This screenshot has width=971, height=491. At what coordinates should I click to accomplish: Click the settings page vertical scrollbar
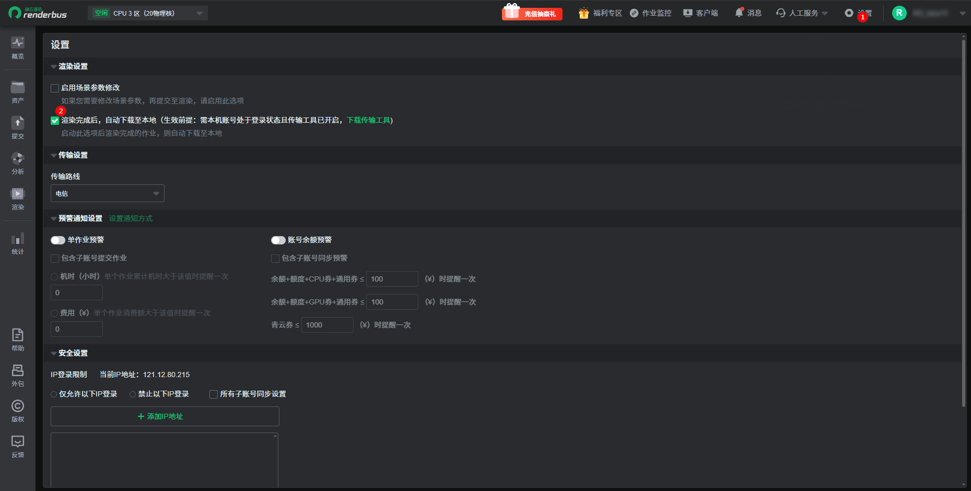964,224
